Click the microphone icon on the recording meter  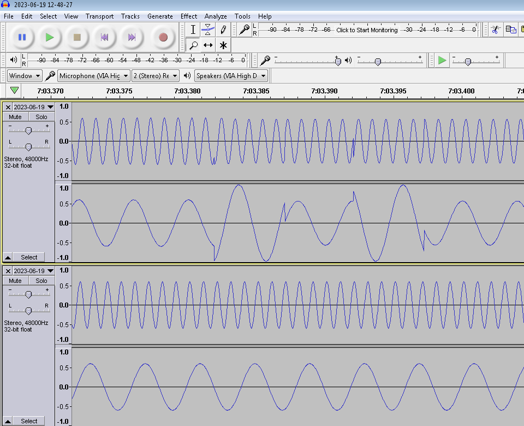(244, 30)
